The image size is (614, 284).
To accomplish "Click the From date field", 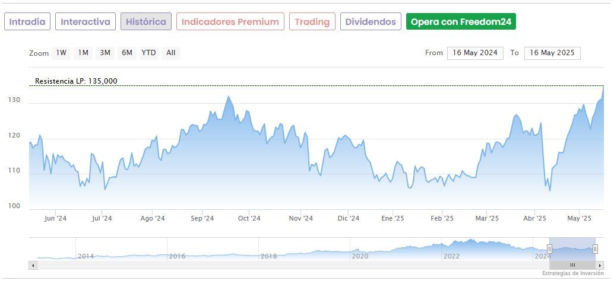I will (475, 53).
